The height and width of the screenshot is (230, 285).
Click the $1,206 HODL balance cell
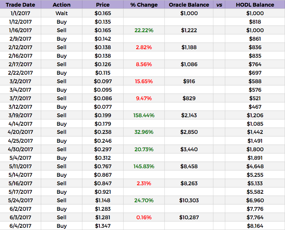coord(255,115)
